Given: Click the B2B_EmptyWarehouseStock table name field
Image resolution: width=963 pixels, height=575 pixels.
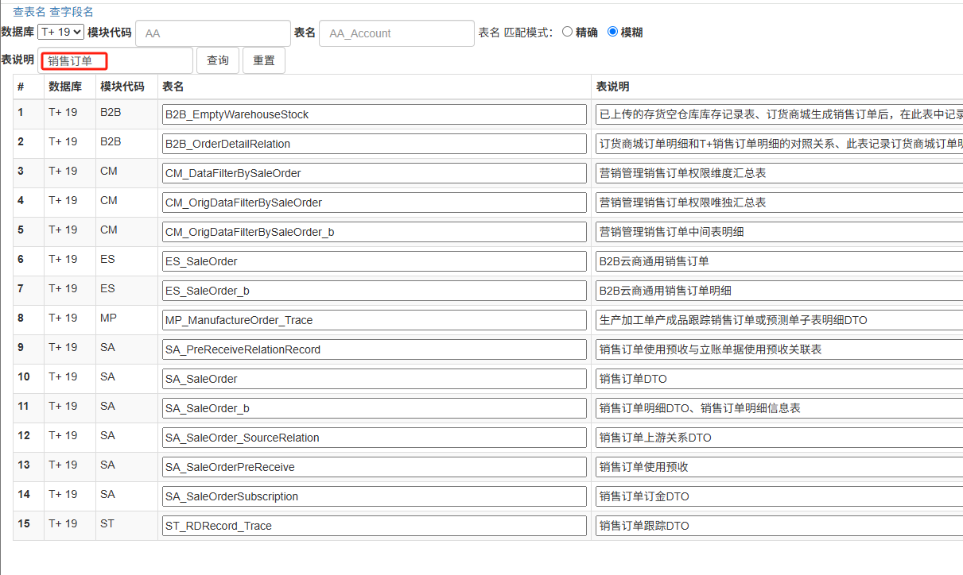Looking at the screenshot, I should (x=374, y=114).
